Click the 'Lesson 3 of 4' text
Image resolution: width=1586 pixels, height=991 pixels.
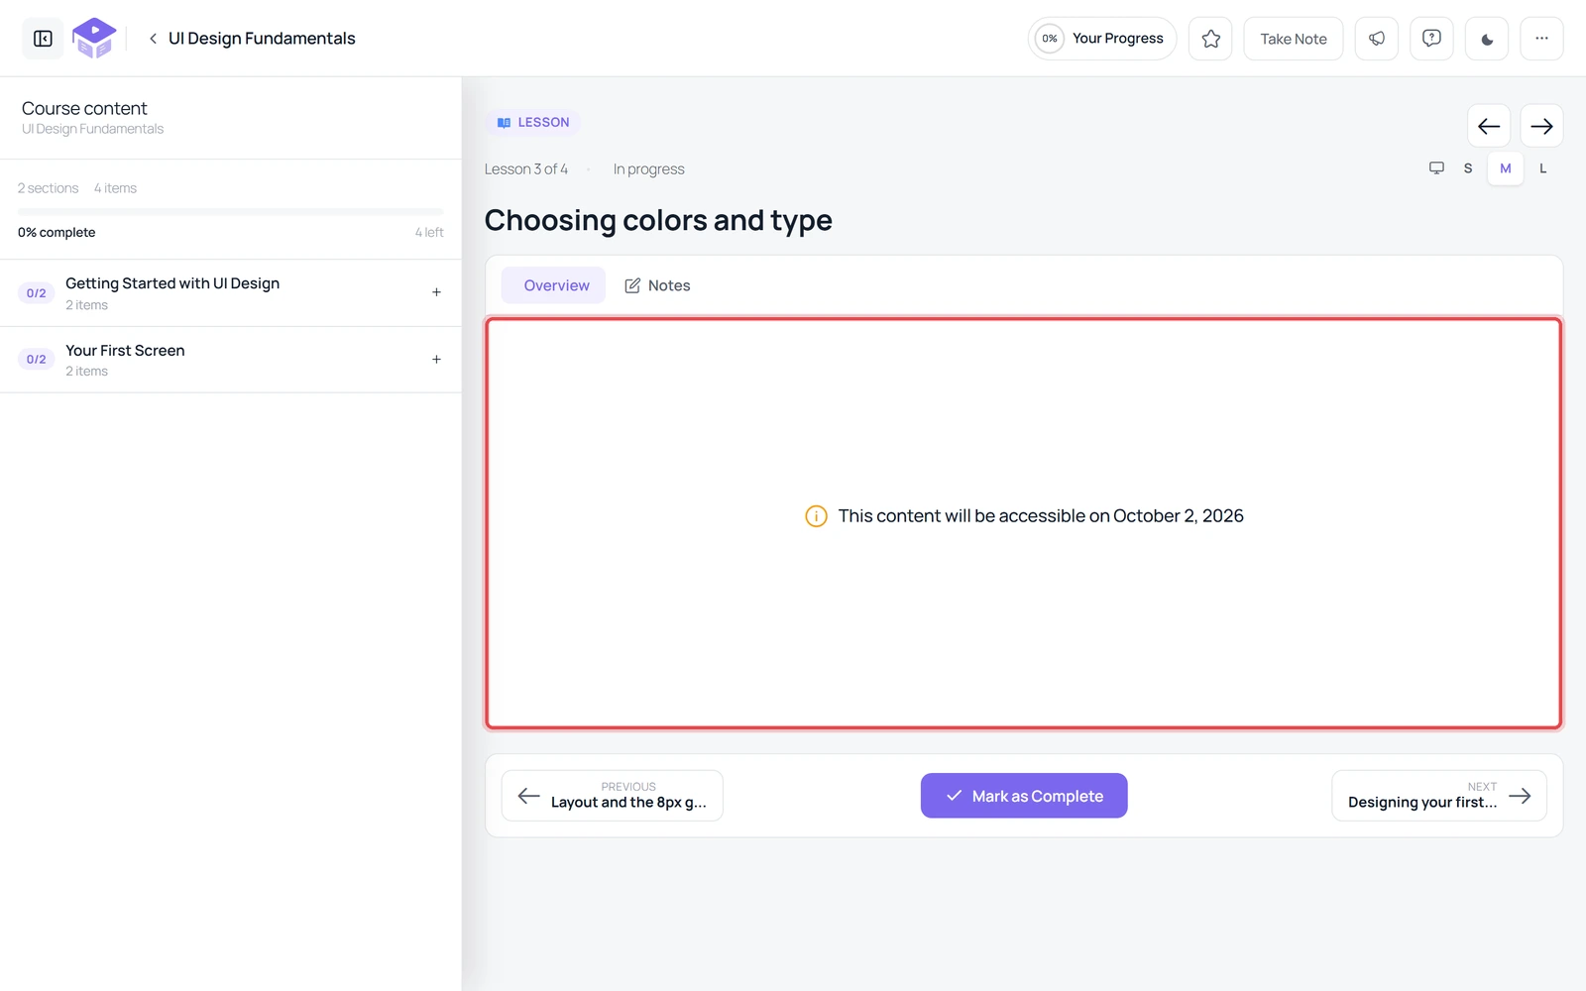coord(526,169)
